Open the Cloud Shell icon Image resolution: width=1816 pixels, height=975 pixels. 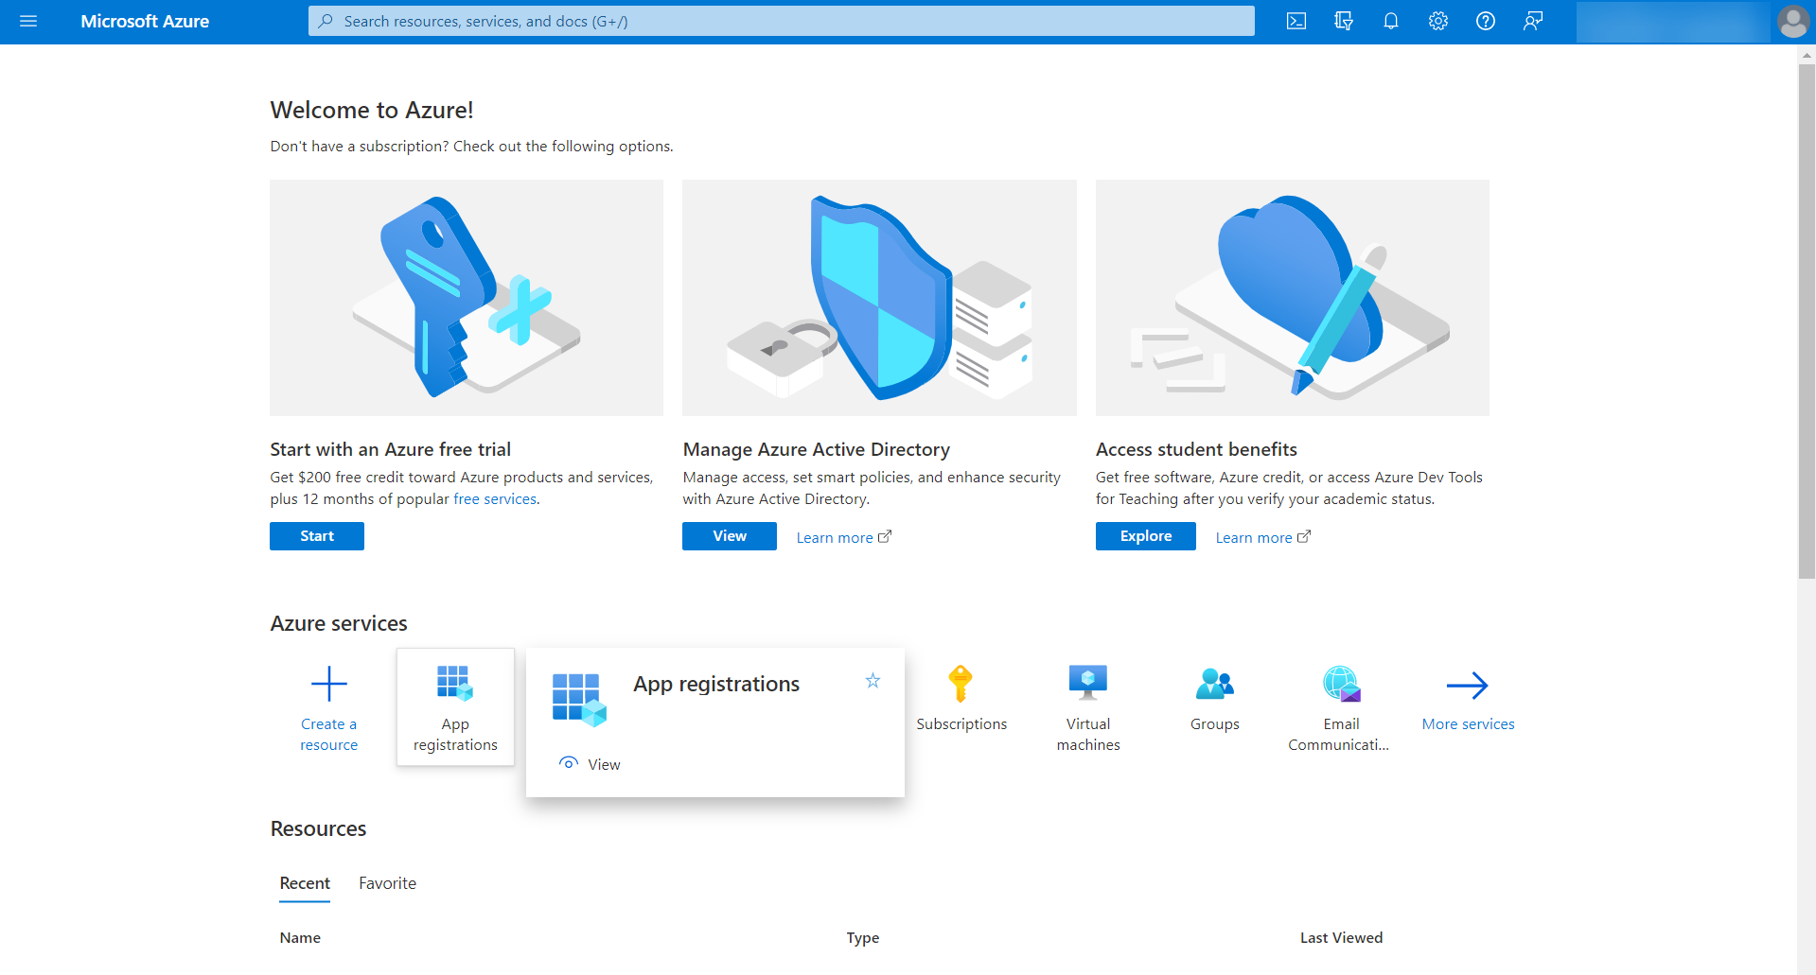pyautogui.click(x=1296, y=21)
